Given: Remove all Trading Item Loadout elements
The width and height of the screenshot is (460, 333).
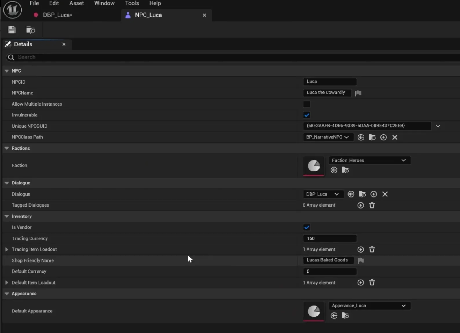Looking at the screenshot, I should point(372,249).
